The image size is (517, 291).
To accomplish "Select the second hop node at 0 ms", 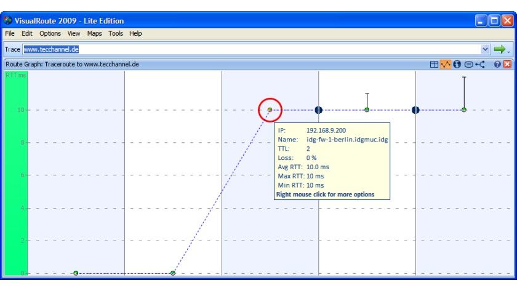I will (x=173, y=273).
